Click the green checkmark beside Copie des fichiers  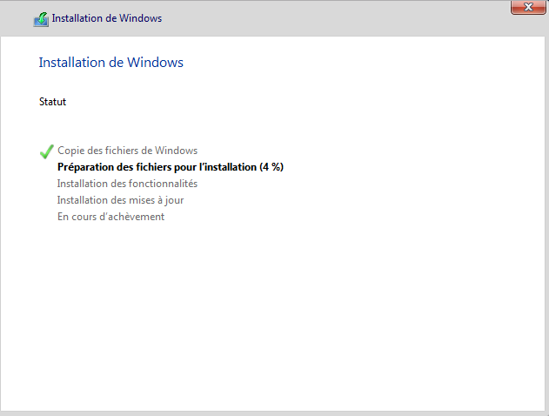47,151
